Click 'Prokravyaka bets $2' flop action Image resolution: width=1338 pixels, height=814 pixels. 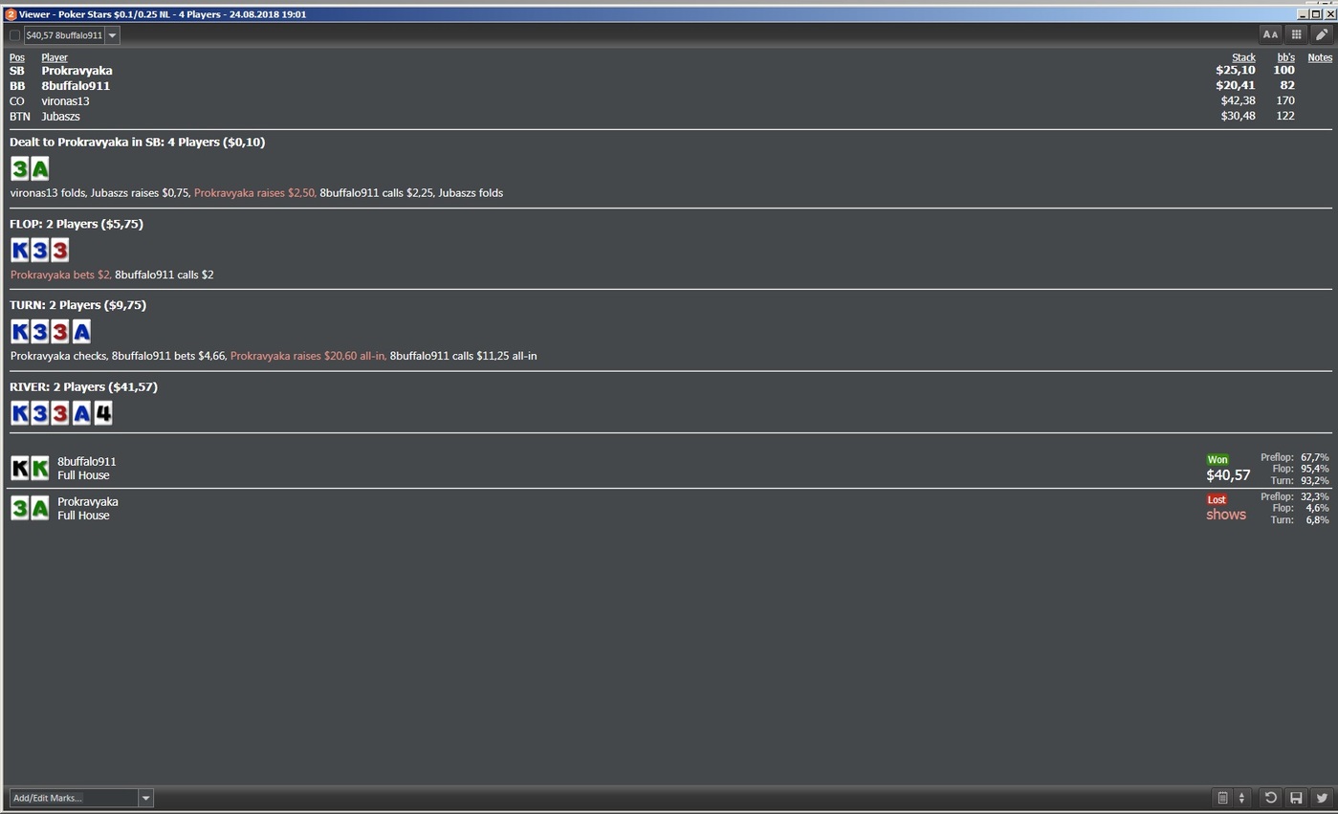(60, 275)
